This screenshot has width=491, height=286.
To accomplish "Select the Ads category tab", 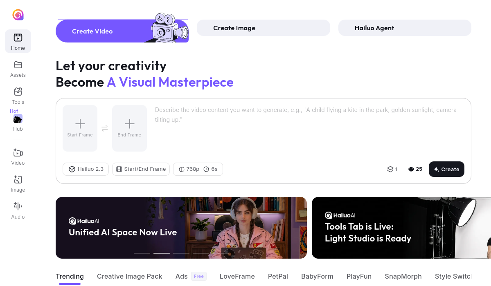I will coord(191,277).
